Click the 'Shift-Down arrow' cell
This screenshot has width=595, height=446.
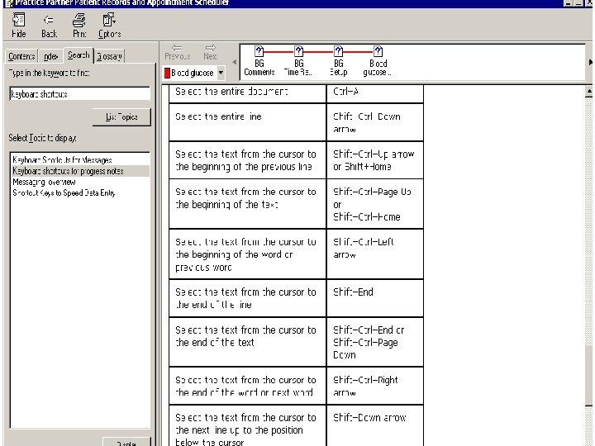pos(375,425)
